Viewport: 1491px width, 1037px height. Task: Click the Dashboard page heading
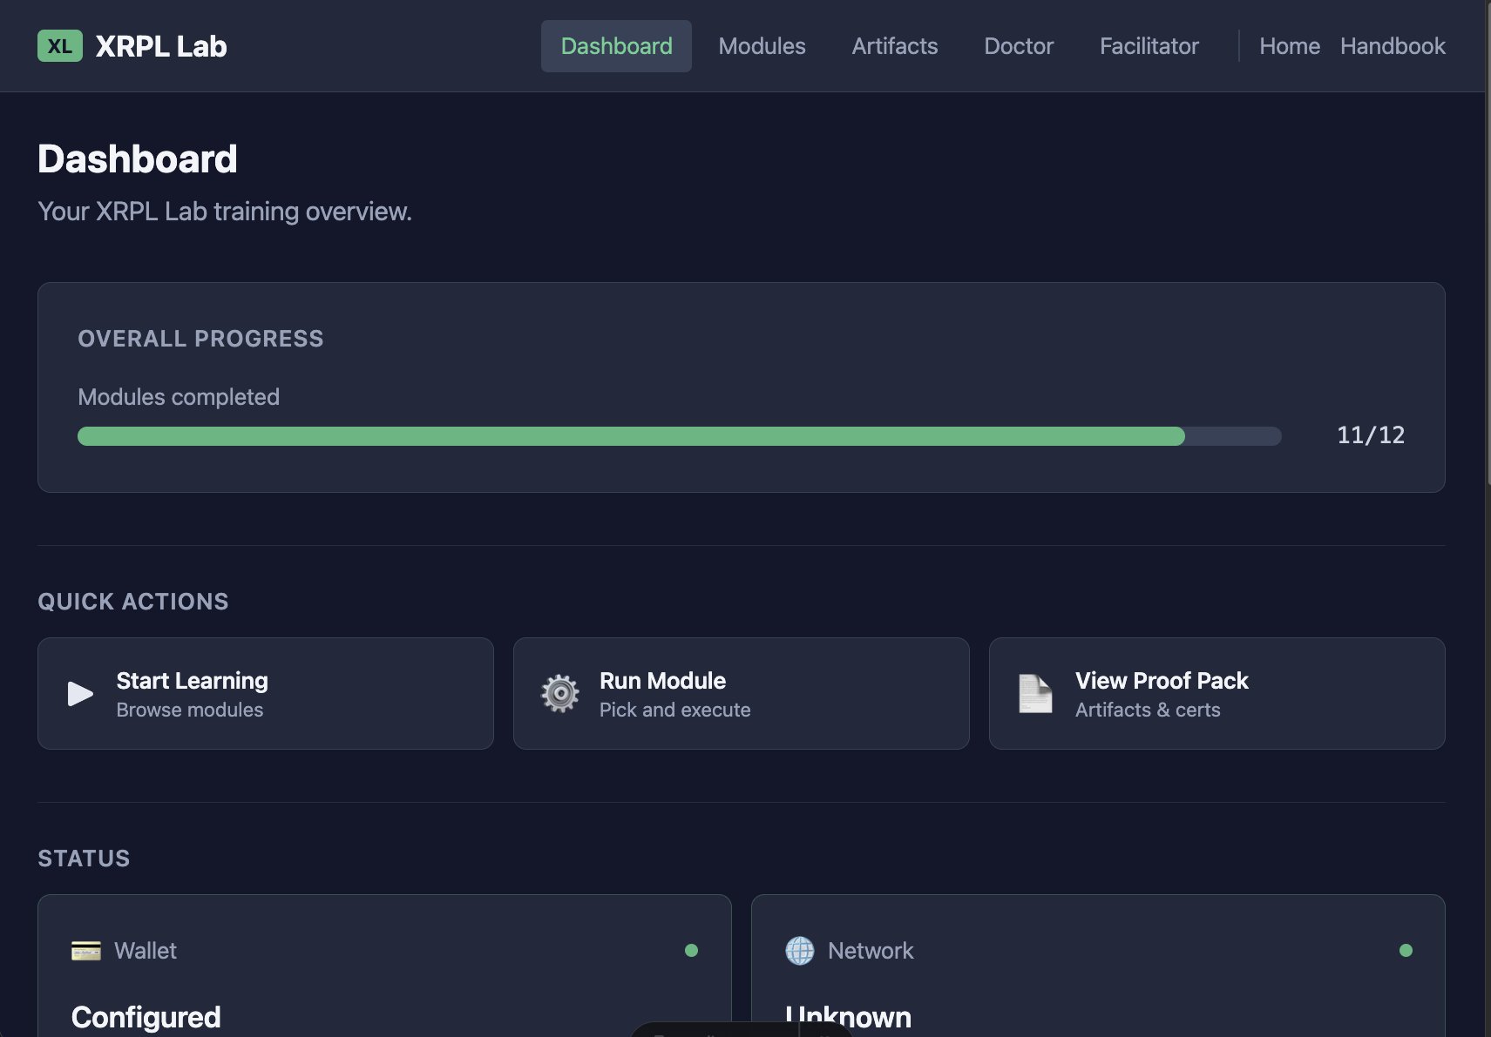click(x=138, y=159)
